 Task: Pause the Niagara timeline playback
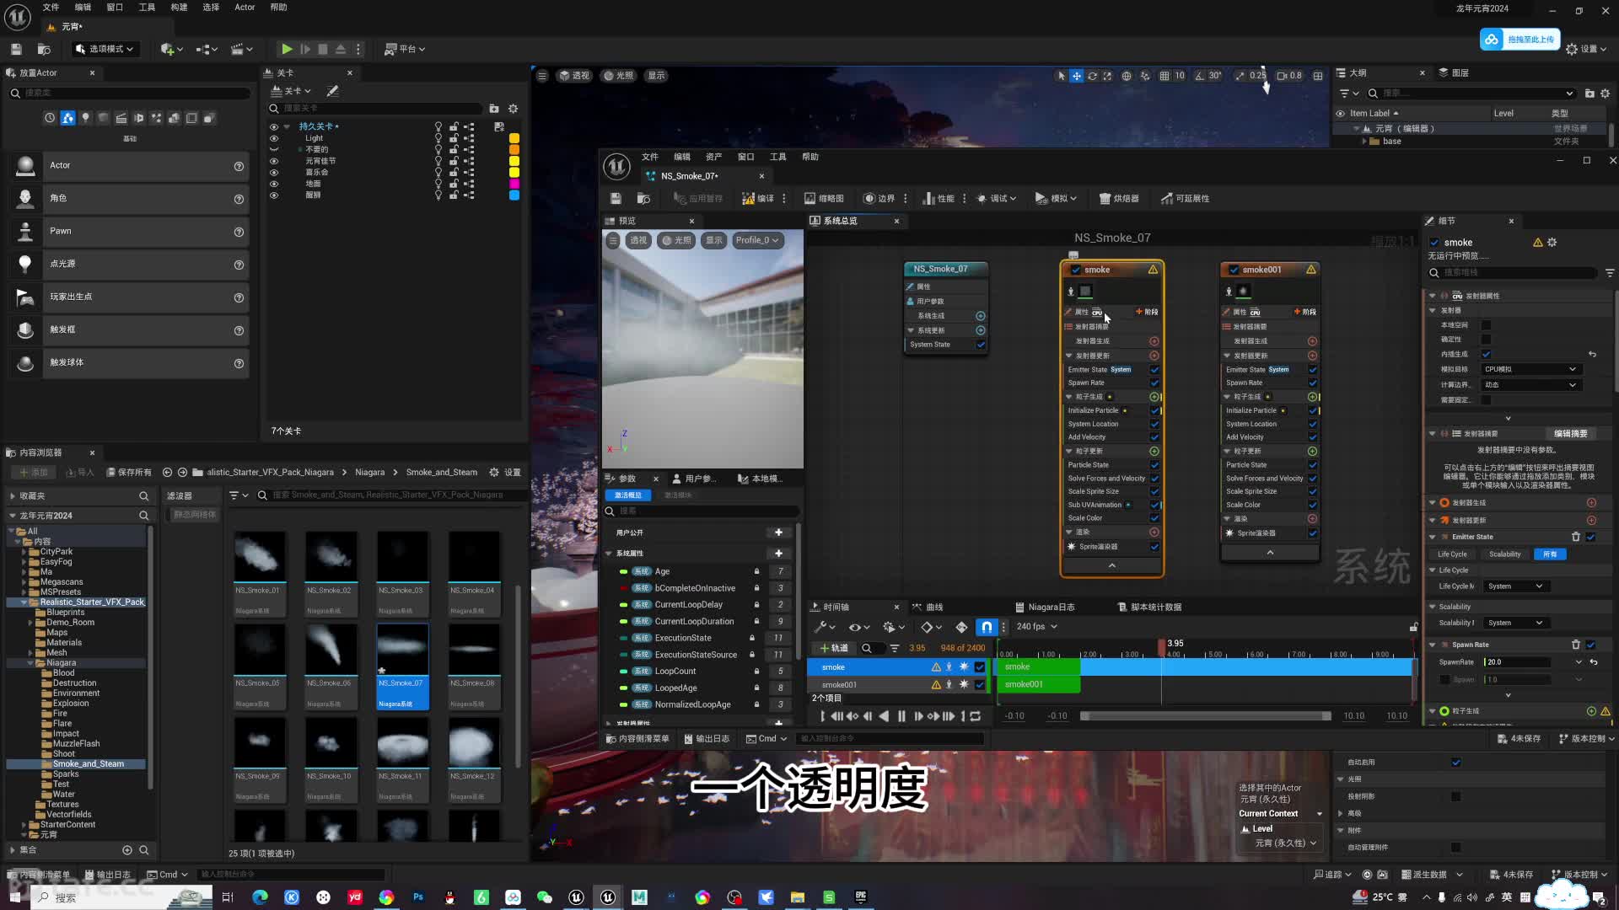[x=901, y=716]
